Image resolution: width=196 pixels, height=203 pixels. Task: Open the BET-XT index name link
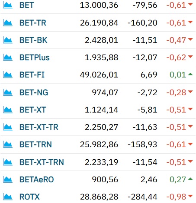33,110
